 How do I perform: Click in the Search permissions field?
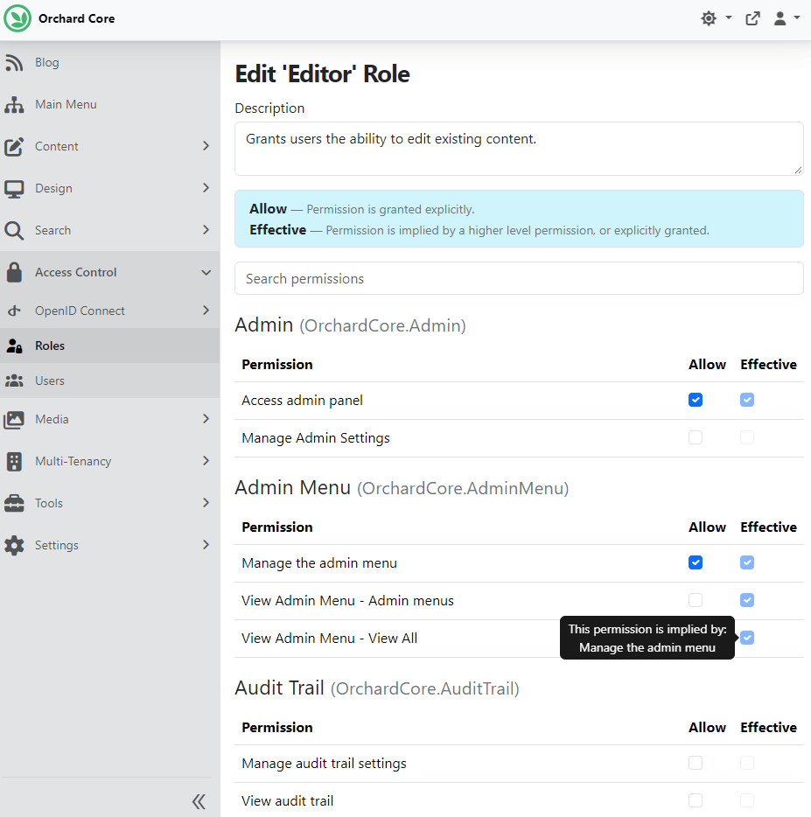(x=519, y=279)
